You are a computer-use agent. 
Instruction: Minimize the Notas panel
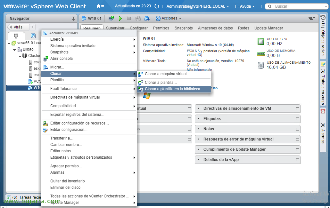coord(298,129)
